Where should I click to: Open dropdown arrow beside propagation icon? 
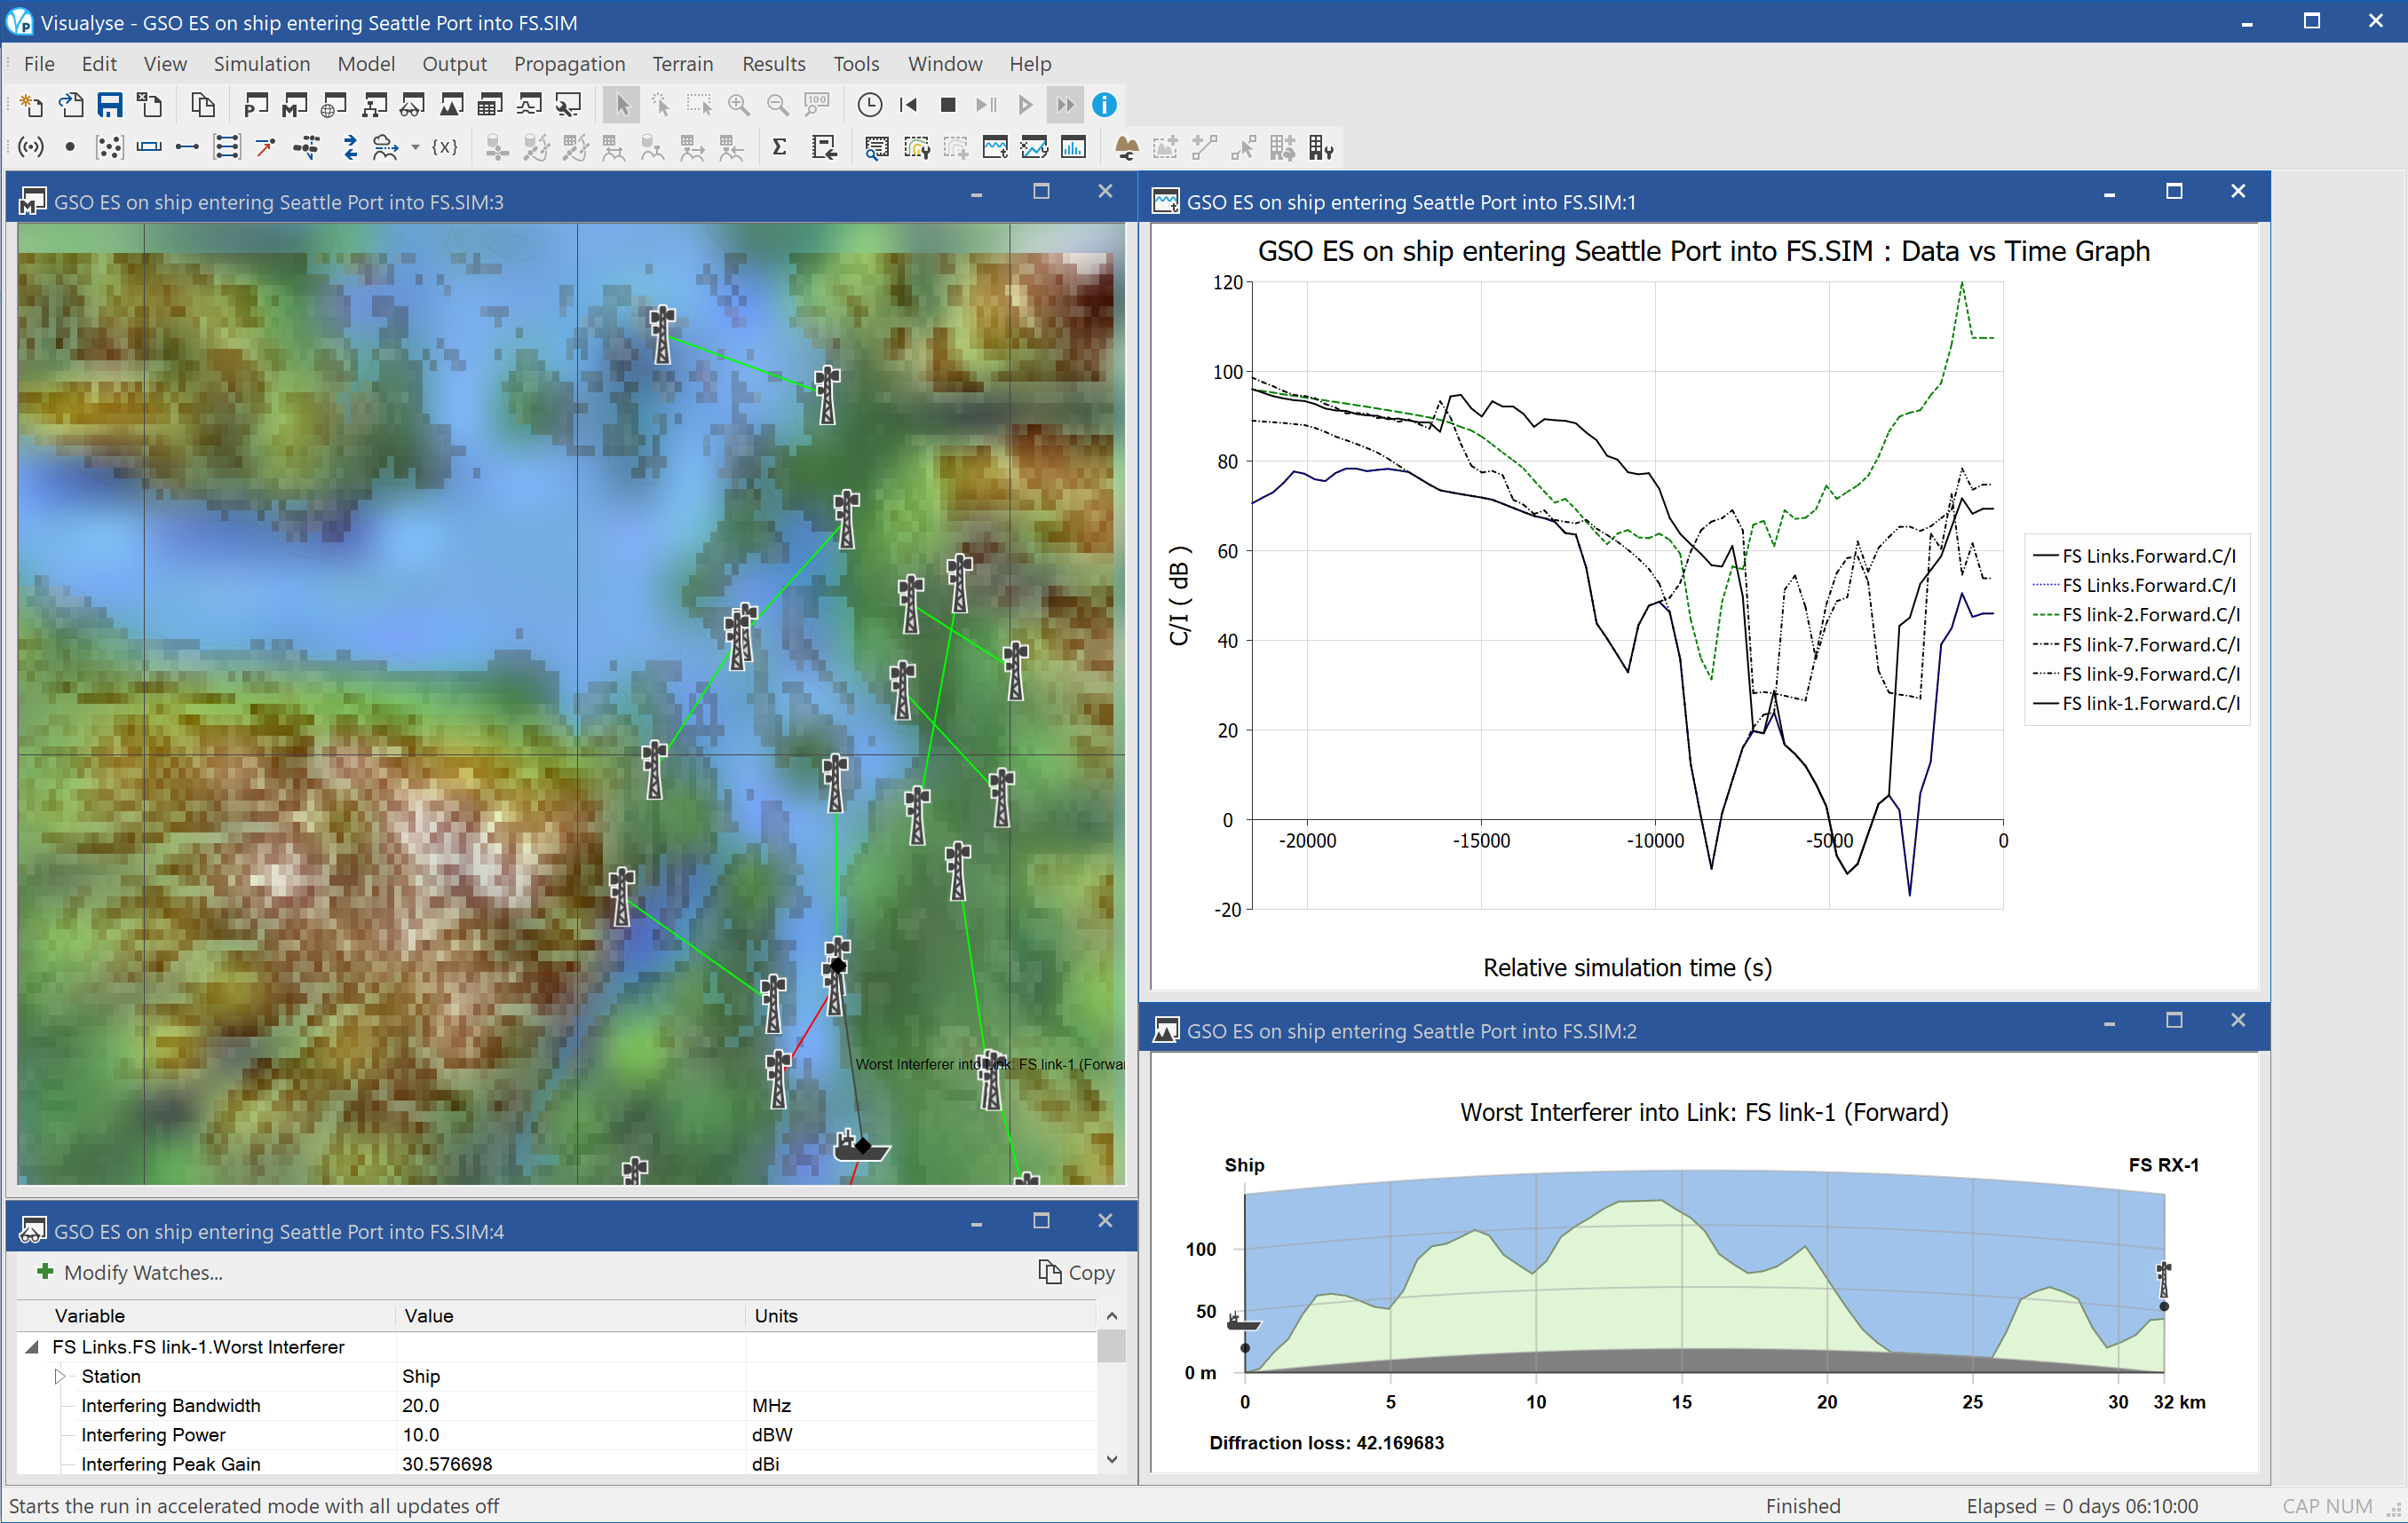tap(415, 148)
